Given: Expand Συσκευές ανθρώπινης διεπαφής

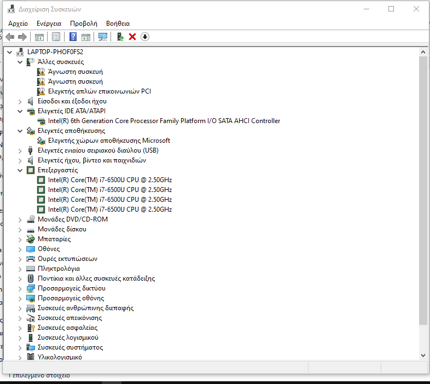Looking at the screenshot, I should tap(20, 309).
